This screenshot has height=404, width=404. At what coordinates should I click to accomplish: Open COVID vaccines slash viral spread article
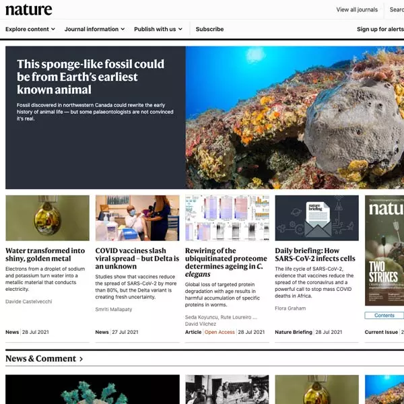[137, 259]
